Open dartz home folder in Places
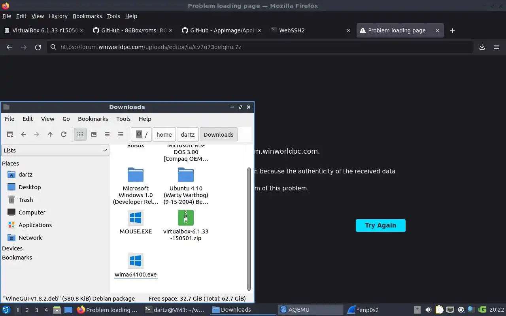The width and height of the screenshot is (506, 316). click(x=25, y=174)
